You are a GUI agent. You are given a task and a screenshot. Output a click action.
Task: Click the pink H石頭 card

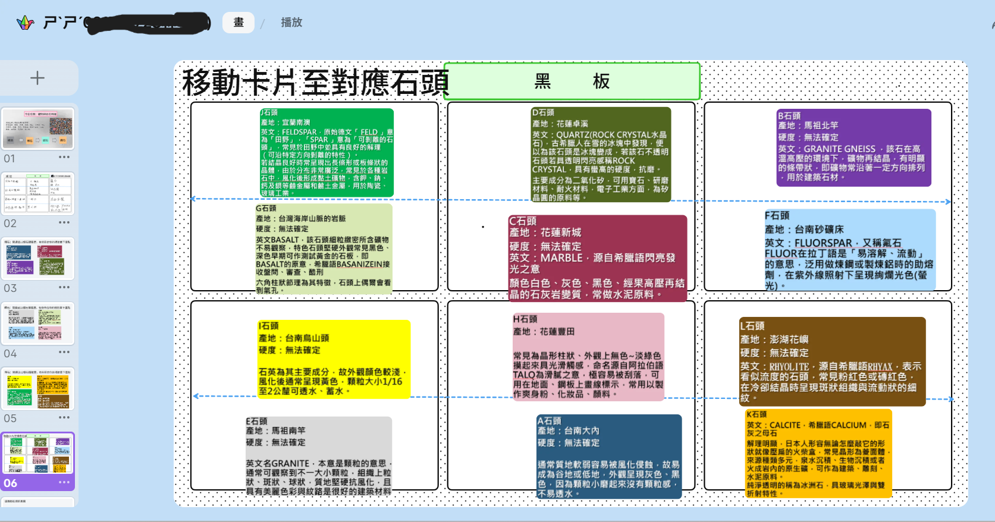[x=588, y=356]
